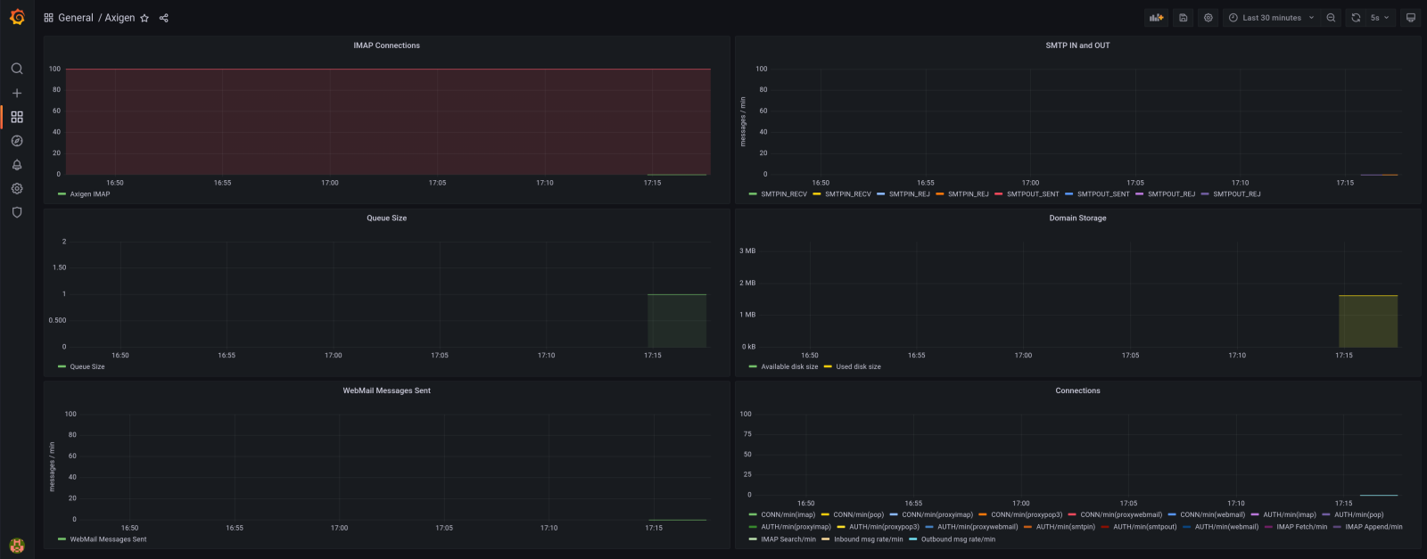
Task: Go to the General folder breadcrumb
Action: click(76, 18)
